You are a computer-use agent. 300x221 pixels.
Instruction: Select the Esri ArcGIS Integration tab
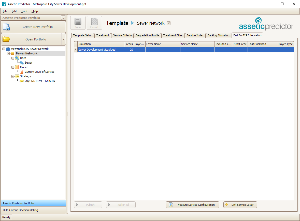coord(247,35)
